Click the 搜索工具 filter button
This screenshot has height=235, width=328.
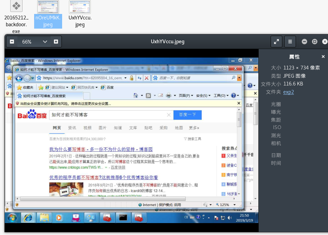pyautogui.click(x=192, y=139)
